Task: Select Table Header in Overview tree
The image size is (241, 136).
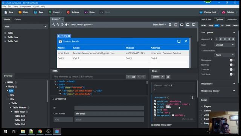Action: 19,107
